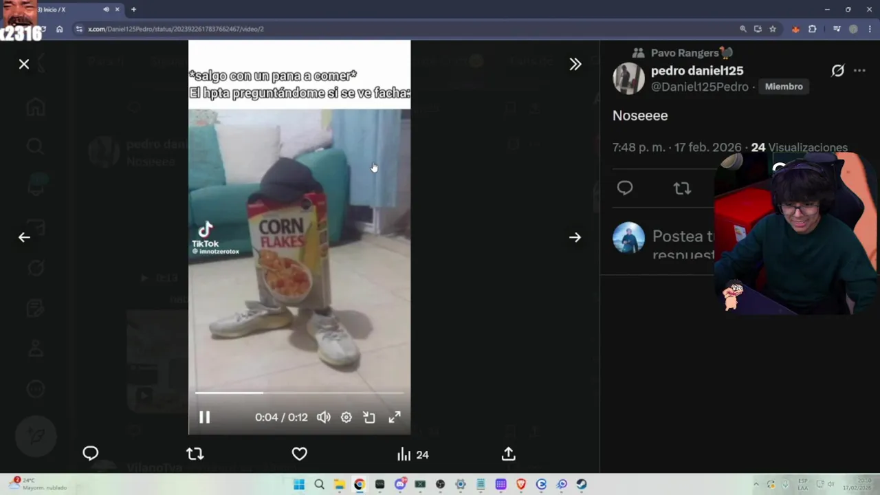880x495 pixels.
Task: Like the post with the heart icon
Action: pos(300,454)
